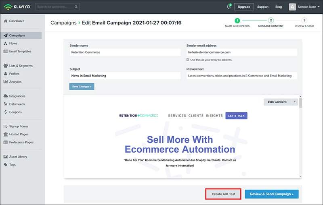The width and height of the screenshot is (323, 205).
Task: Click the email preview vertical scrollbar
Action: (x=300, y=137)
